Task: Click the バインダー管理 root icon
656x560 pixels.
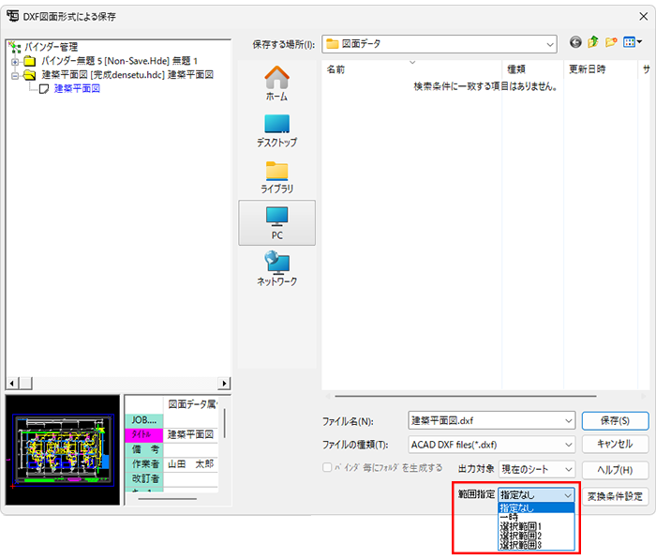Action: [15, 47]
